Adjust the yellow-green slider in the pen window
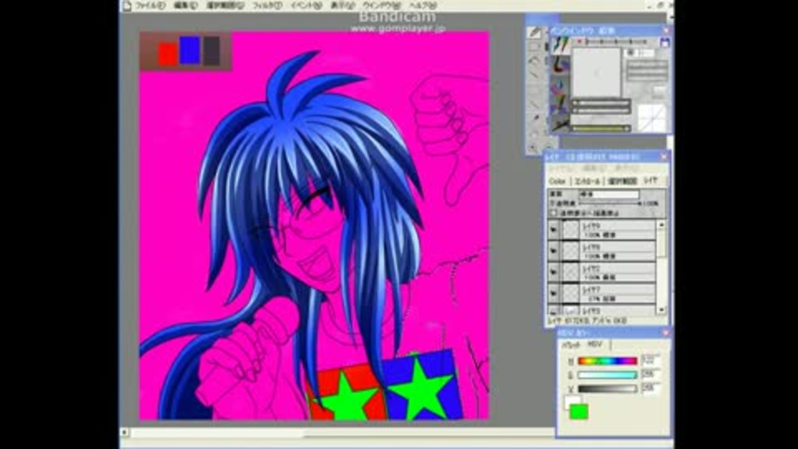The image size is (798, 449). [600, 129]
